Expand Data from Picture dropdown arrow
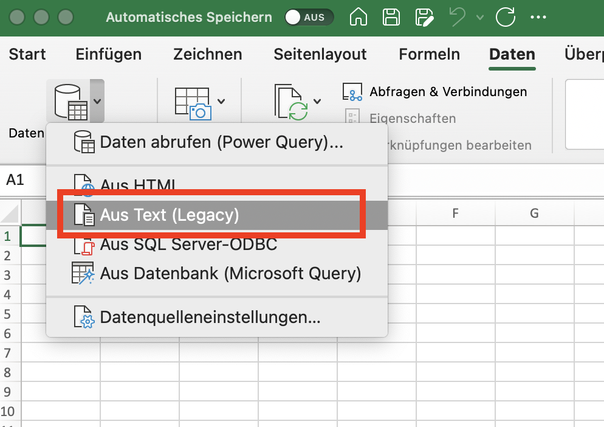Image resolution: width=604 pixels, height=427 pixels. click(x=221, y=102)
